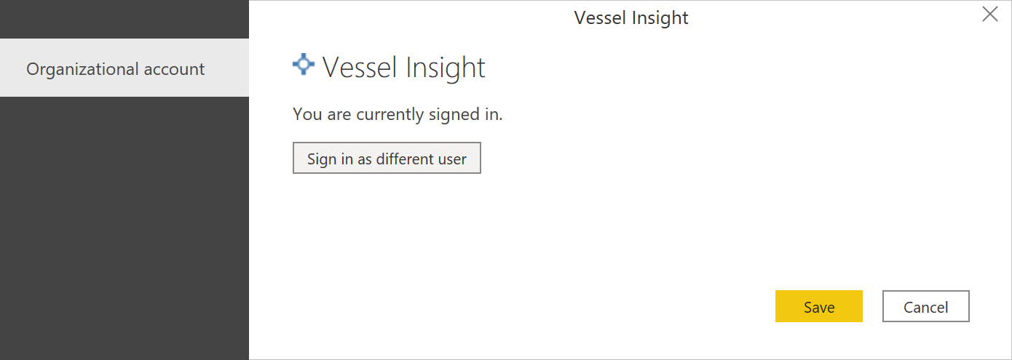
Task: Confirm the signed-in account with Save
Action: (x=818, y=307)
